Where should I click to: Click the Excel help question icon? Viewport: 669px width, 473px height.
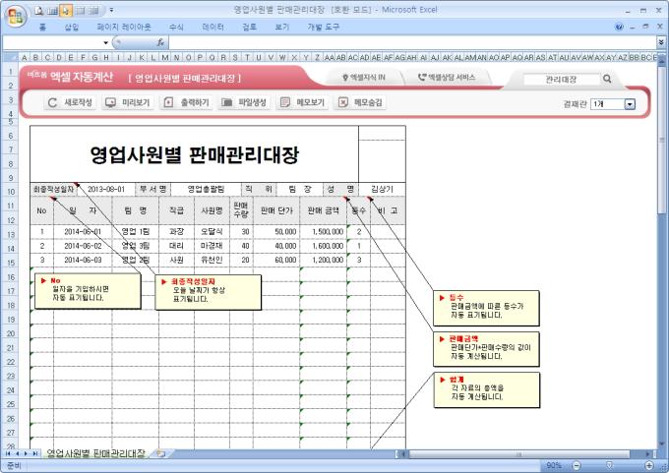coord(619,27)
